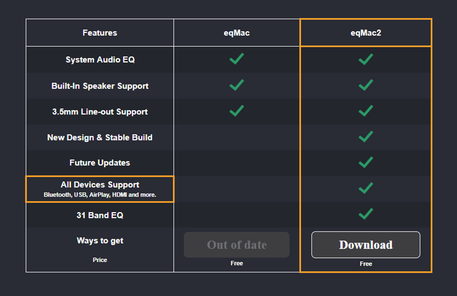Screen dimensions: 457x296
Task: Click the eqMac2 New Design & Stable Build checkmark
Action: [x=366, y=136]
